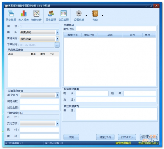The height and width of the screenshot is (149, 164).
Task: Minimize the application window
Action: pyautogui.click(x=146, y=6)
